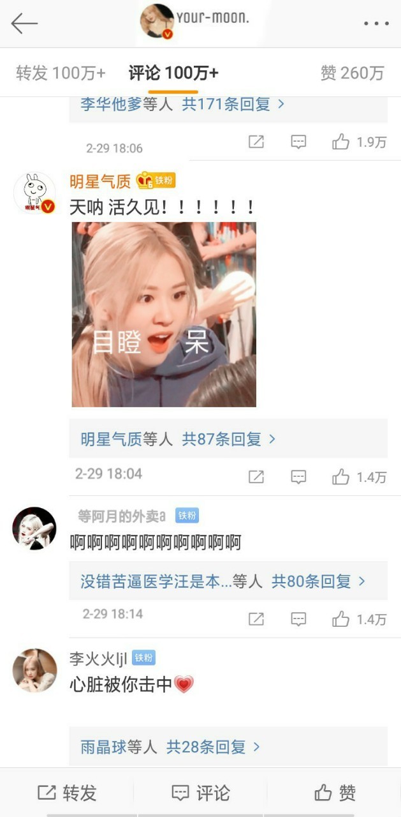Tap reply icon under 等阿月的外卖a comment
The width and height of the screenshot is (401, 817).
298,618
